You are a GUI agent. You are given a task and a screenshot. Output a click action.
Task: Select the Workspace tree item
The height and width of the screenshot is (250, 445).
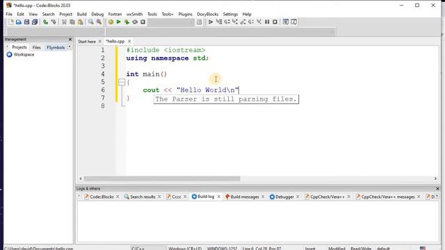click(x=24, y=54)
